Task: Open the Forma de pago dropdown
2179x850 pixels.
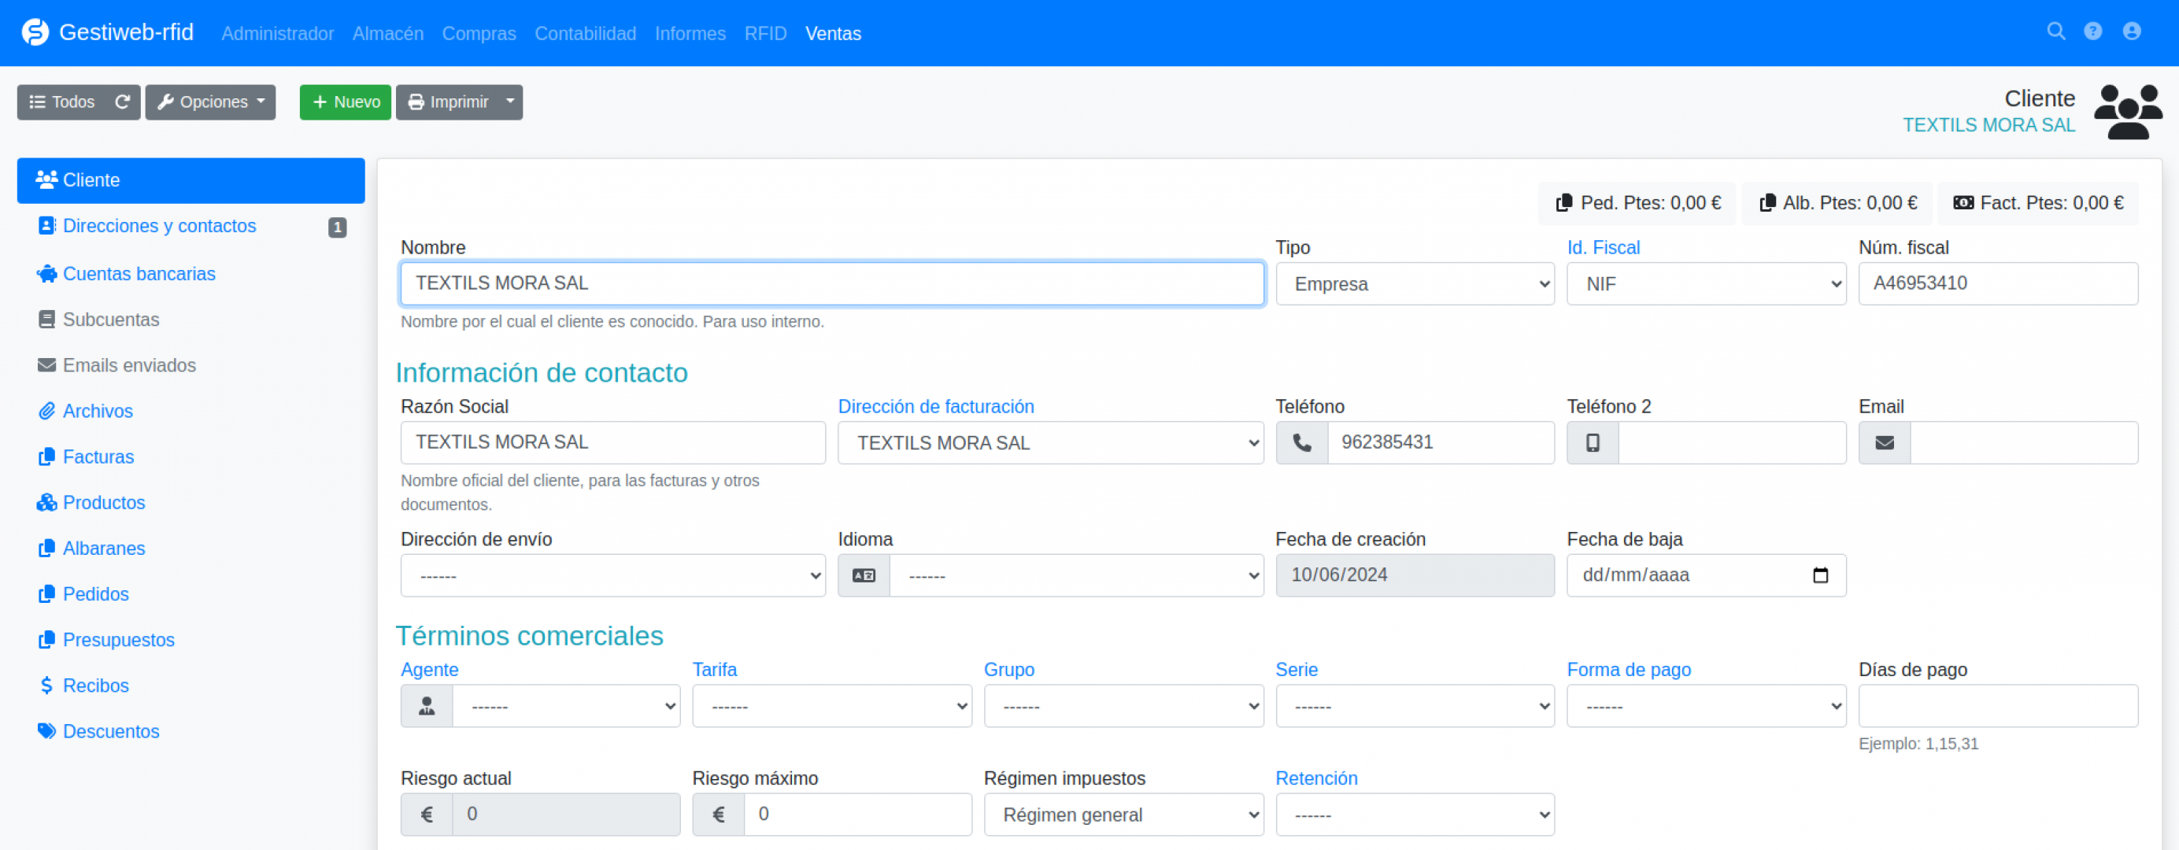Action: [x=1705, y=706]
